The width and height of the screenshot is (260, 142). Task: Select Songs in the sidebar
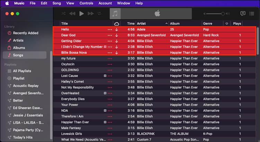coord(25,55)
